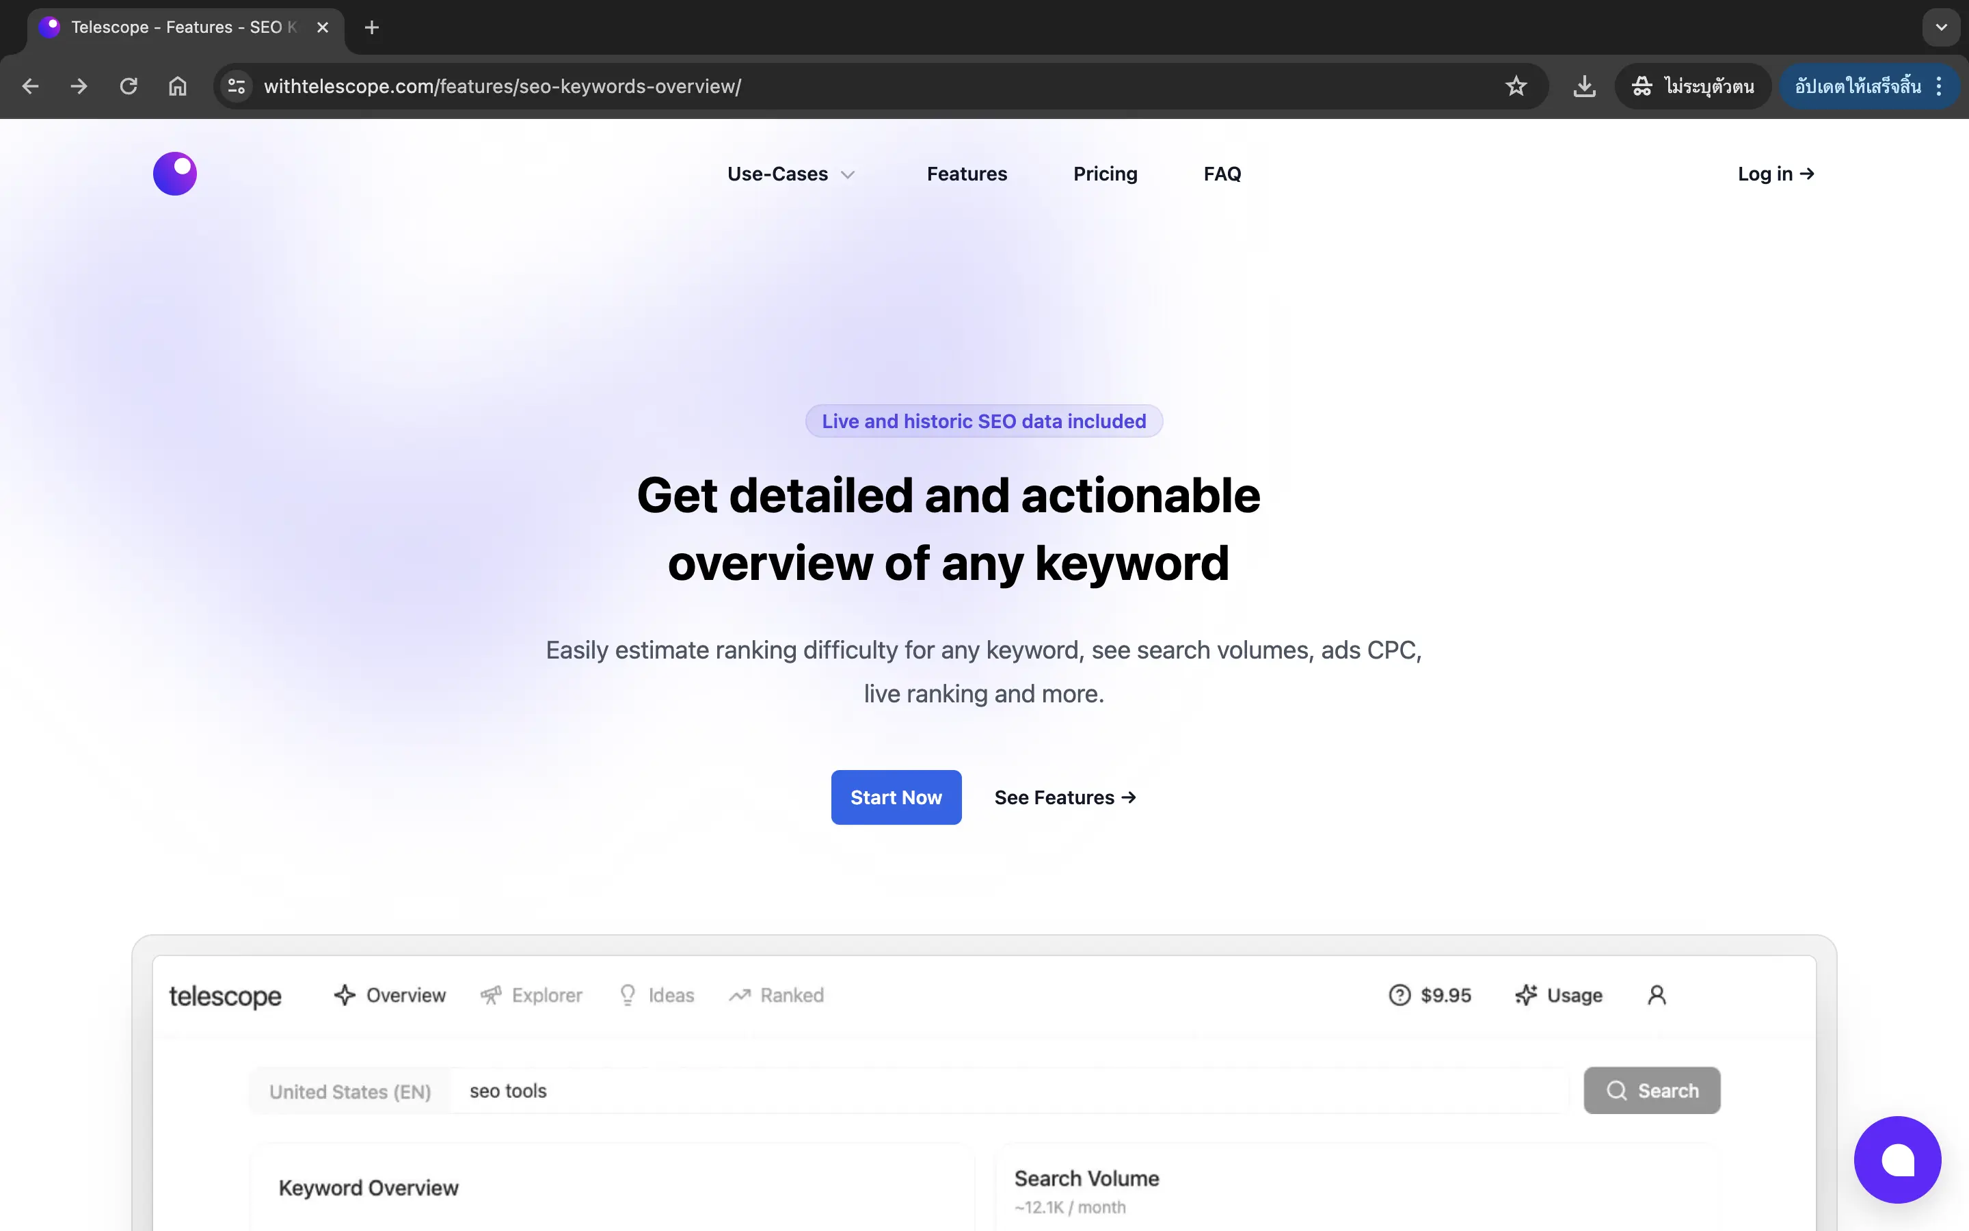This screenshot has height=1231, width=1969.
Task: Click the ~12.1K / month value
Action: pos(1070,1207)
